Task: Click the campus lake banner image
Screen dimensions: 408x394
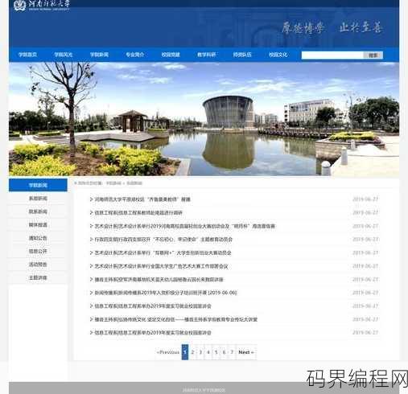Action: (204, 119)
